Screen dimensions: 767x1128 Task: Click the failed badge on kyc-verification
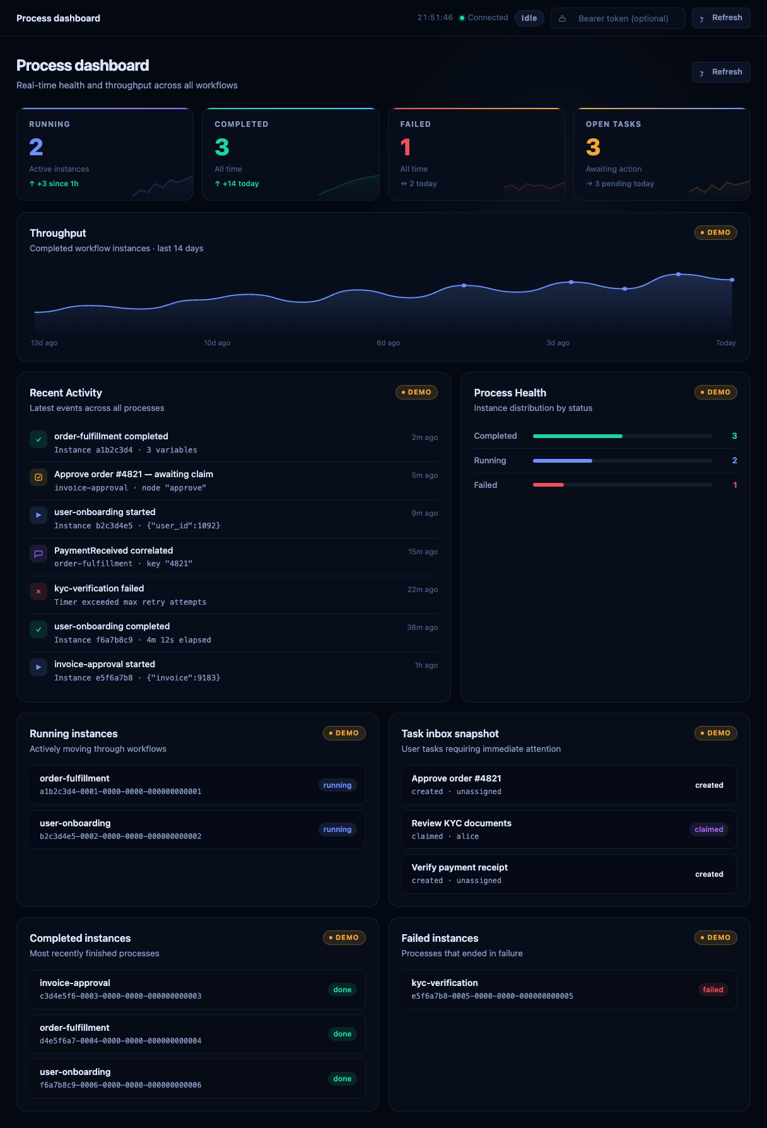713,990
